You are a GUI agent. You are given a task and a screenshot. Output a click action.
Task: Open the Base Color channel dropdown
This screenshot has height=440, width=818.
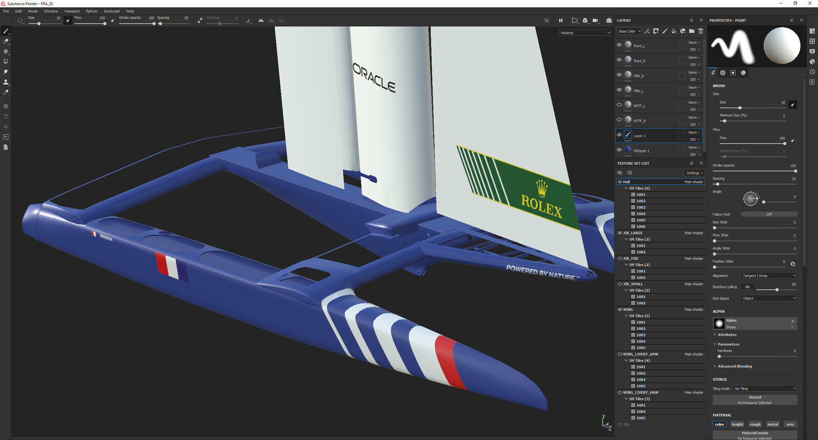point(629,31)
